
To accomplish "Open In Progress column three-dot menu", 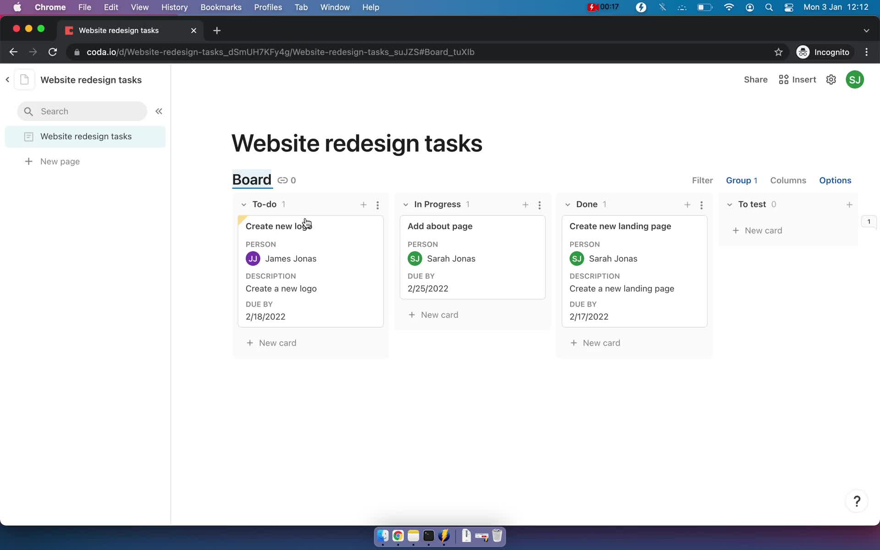I will click(x=539, y=205).
